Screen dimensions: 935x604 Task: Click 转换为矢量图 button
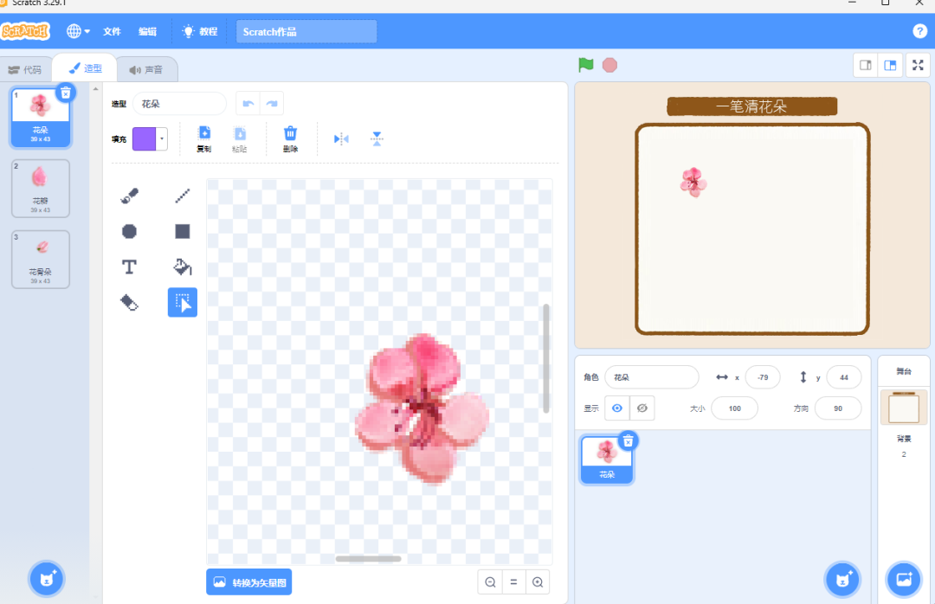(248, 582)
